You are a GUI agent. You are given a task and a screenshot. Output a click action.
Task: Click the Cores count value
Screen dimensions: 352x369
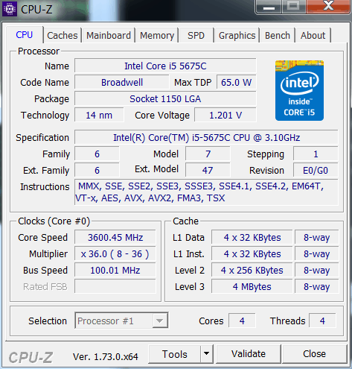pos(242,321)
